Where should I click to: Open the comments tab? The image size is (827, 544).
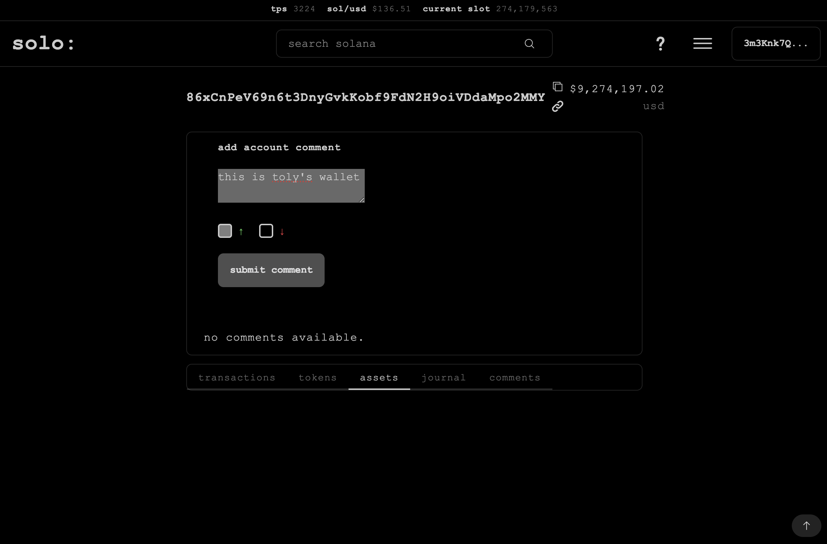click(x=515, y=378)
